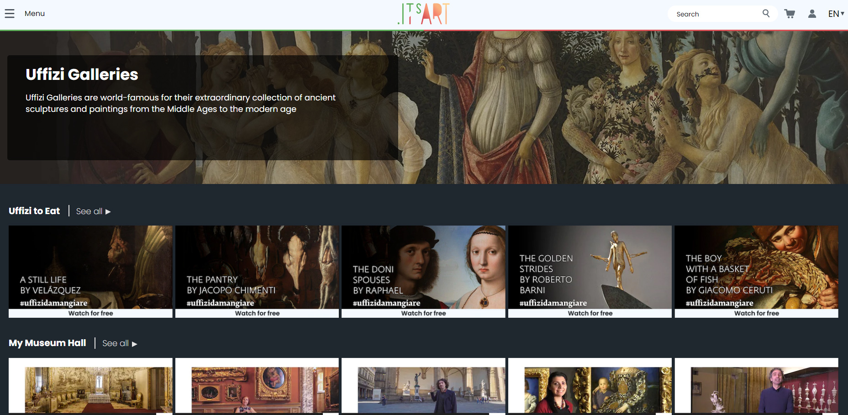Open the man with silver candelabra thumbnail
Viewport: 848px width, 415px height.
point(756,386)
